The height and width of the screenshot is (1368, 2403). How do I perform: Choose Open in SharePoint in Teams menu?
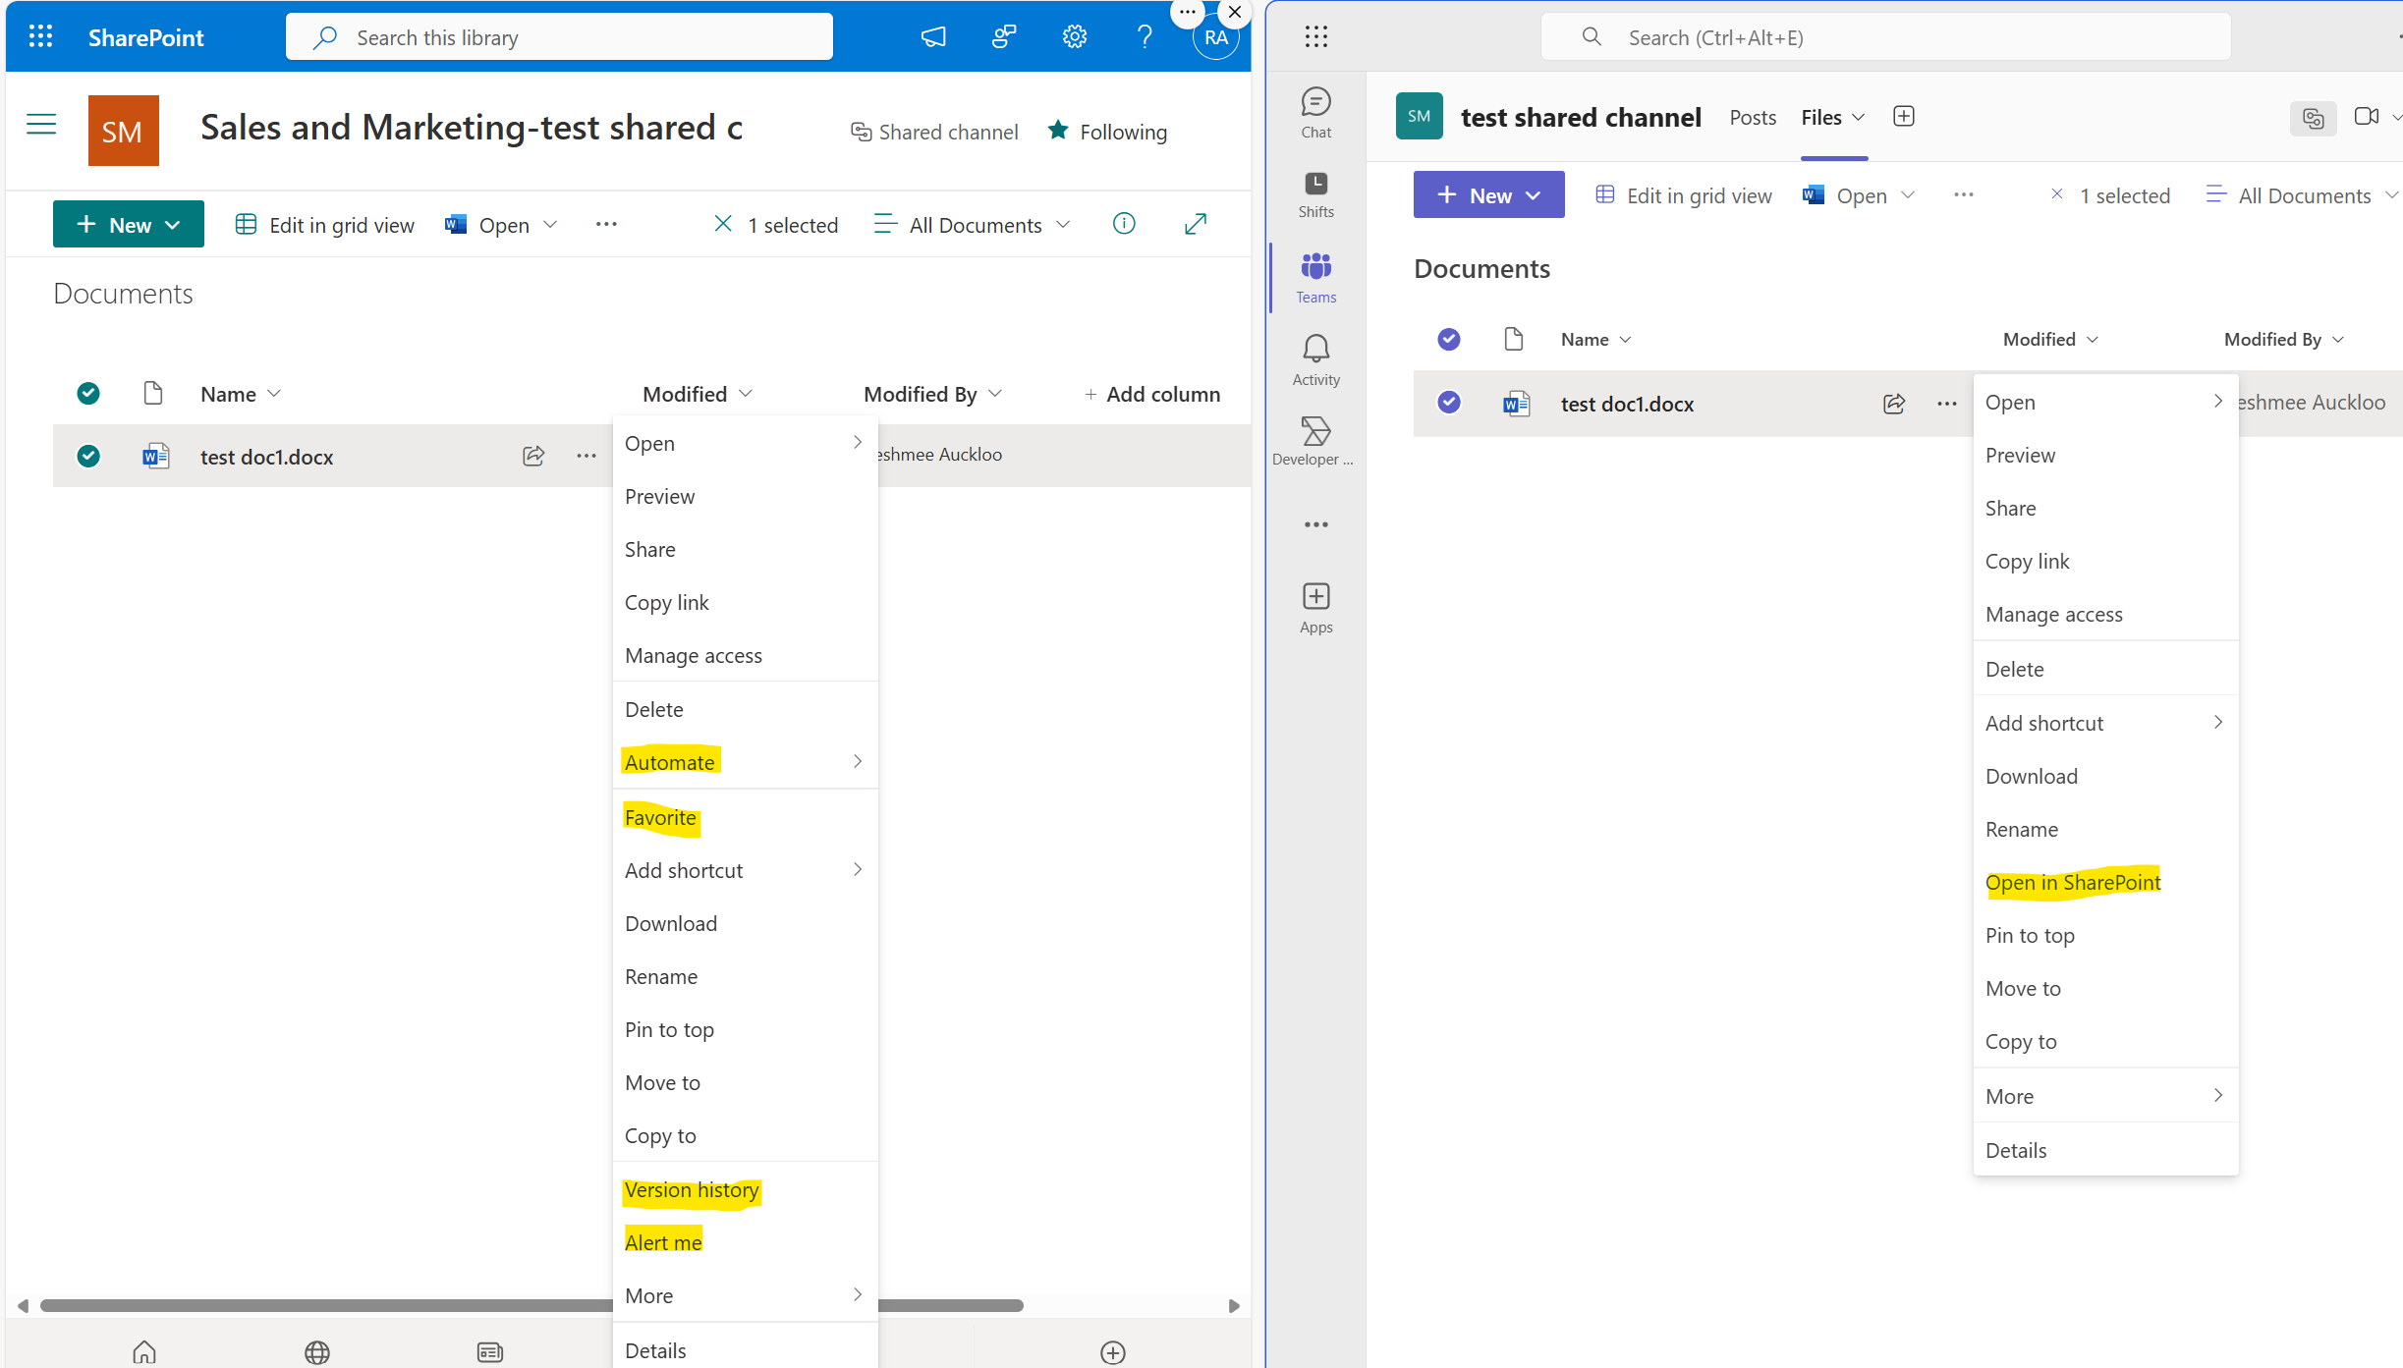click(x=2105, y=882)
